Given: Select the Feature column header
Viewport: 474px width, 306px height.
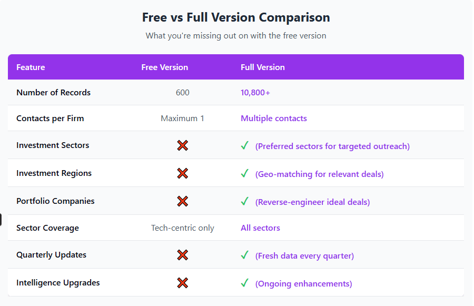Looking at the screenshot, I should [x=31, y=67].
